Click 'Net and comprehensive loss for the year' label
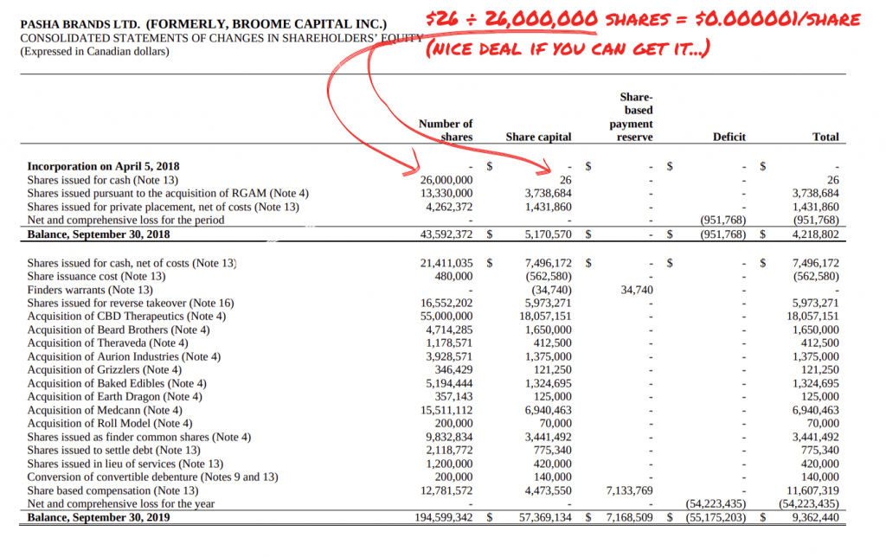886x557 pixels. coord(121,503)
